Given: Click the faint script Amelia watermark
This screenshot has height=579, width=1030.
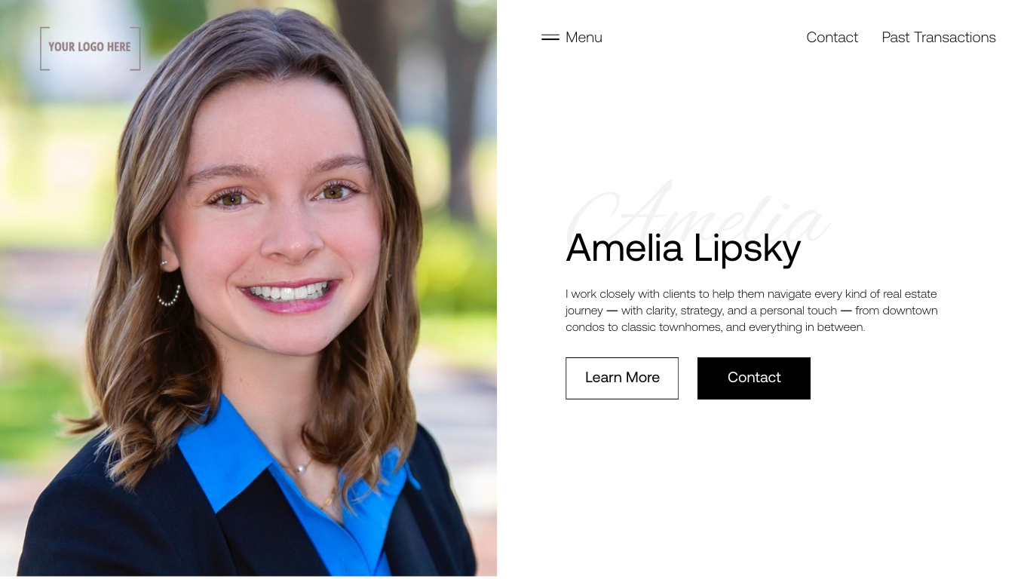Looking at the screenshot, I should [697, 215].
